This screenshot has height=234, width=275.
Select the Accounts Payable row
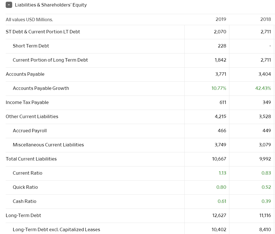[25, 74]
